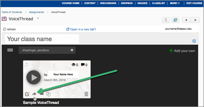Image resolution: width=204 pixels, height=107 pixels.
Task: Click the March 8th, 2016 date
Action: click(x=55, y=80)
